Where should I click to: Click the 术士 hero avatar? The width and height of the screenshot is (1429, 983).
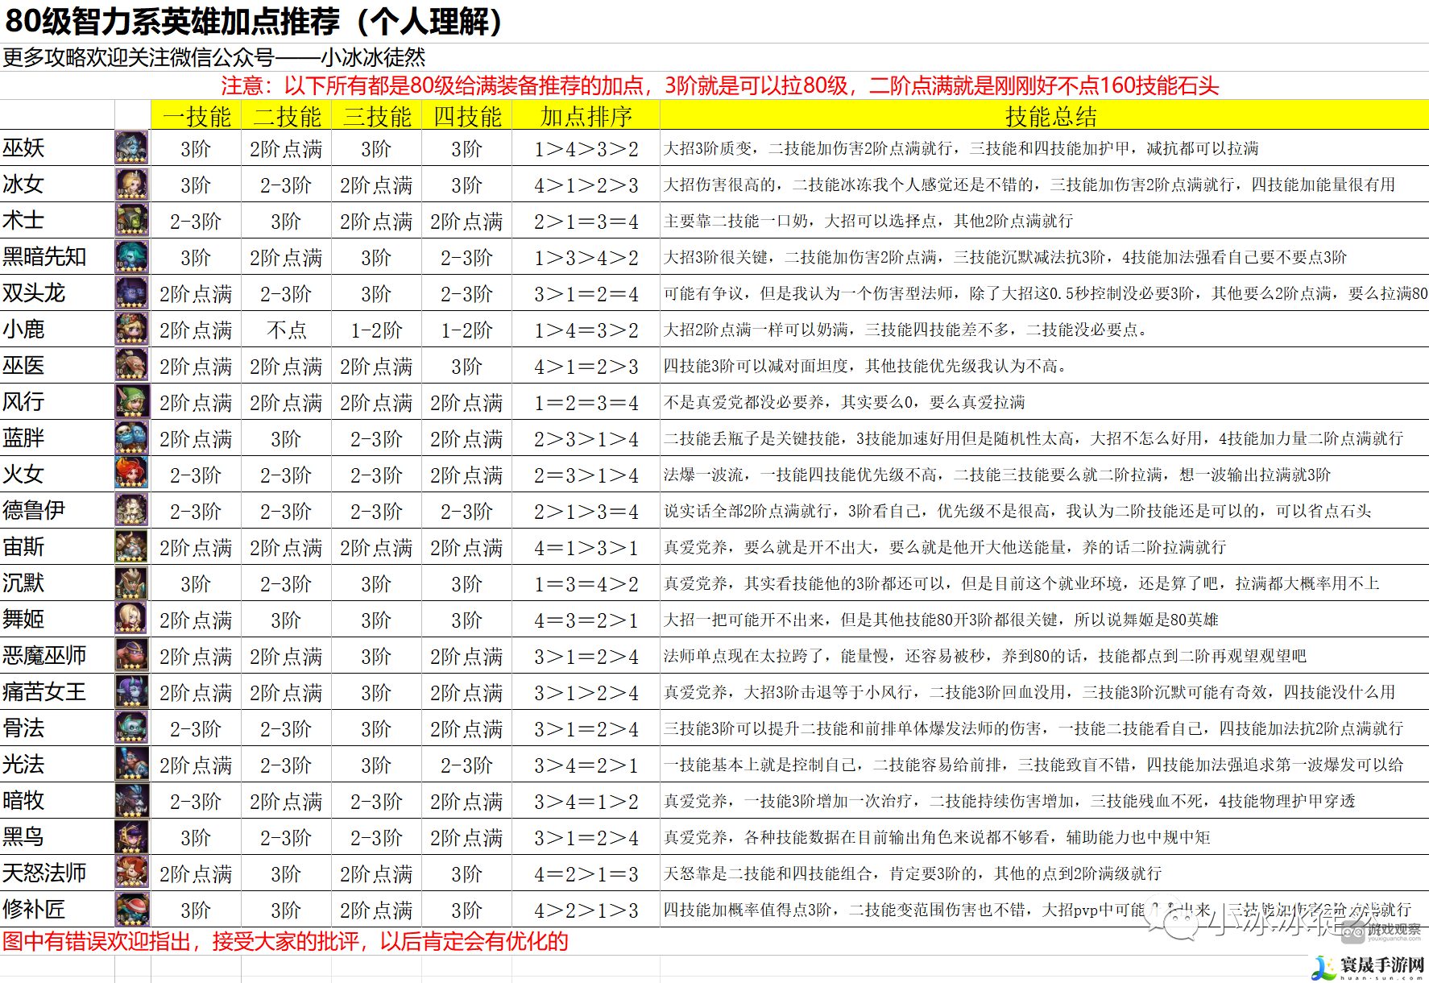point(131,221)
